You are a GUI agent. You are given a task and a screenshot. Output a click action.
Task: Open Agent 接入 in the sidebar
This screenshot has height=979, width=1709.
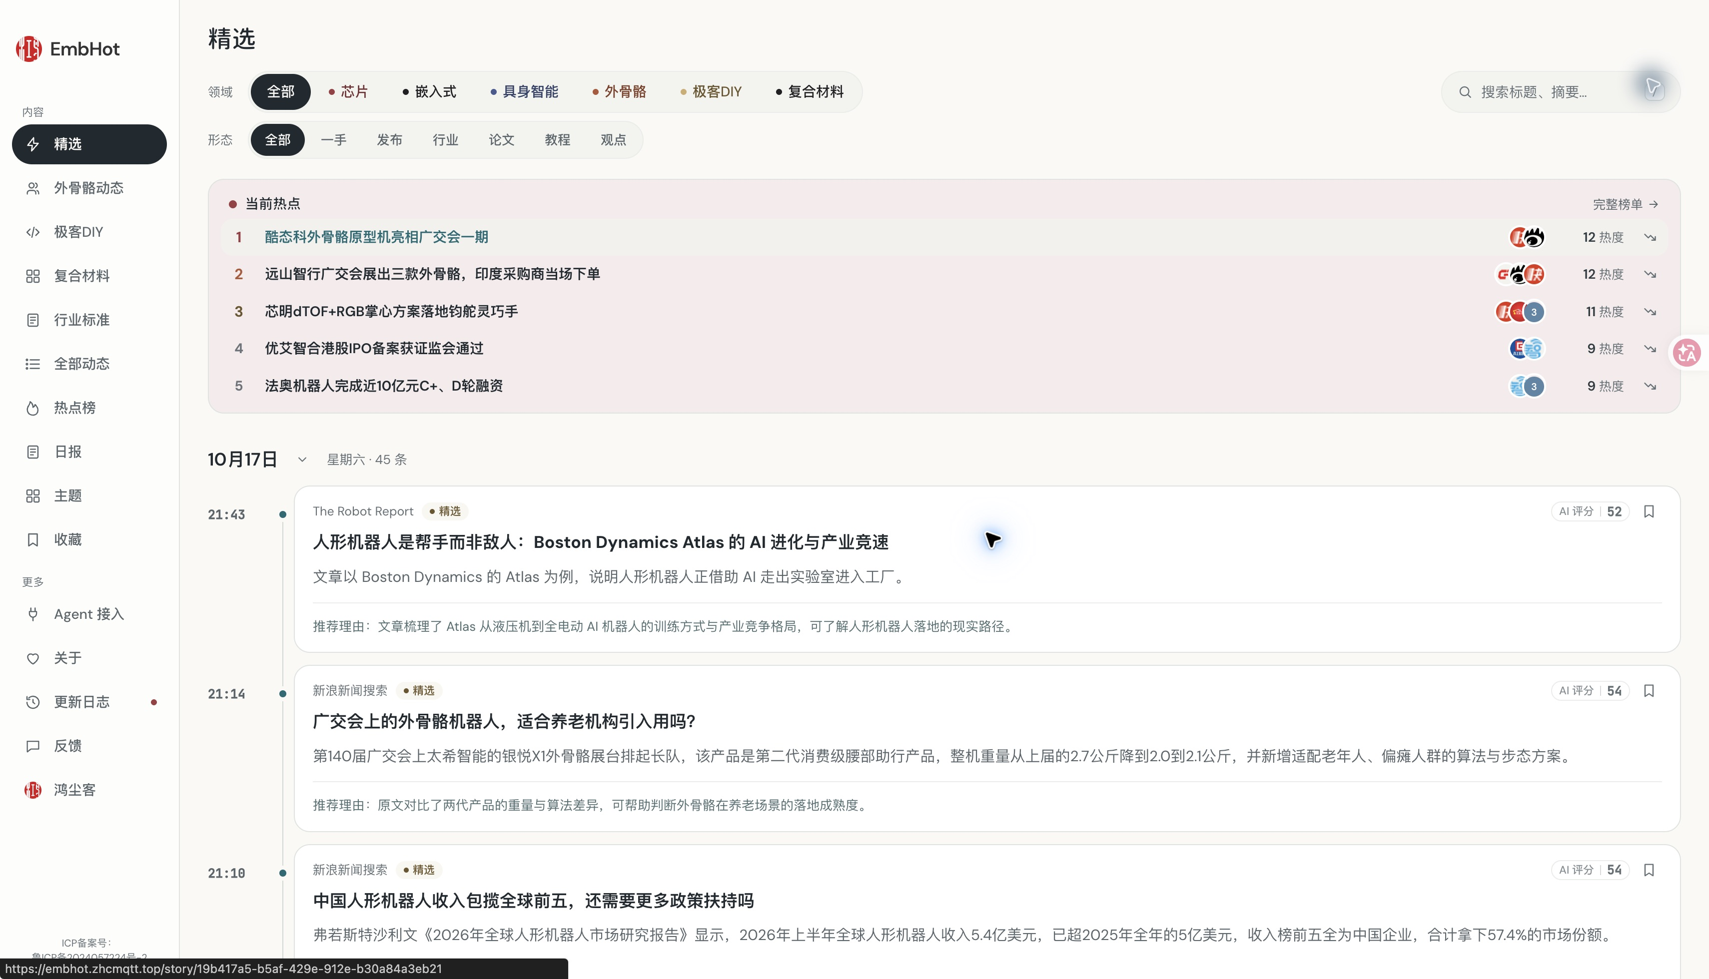(x=89, y=614)
